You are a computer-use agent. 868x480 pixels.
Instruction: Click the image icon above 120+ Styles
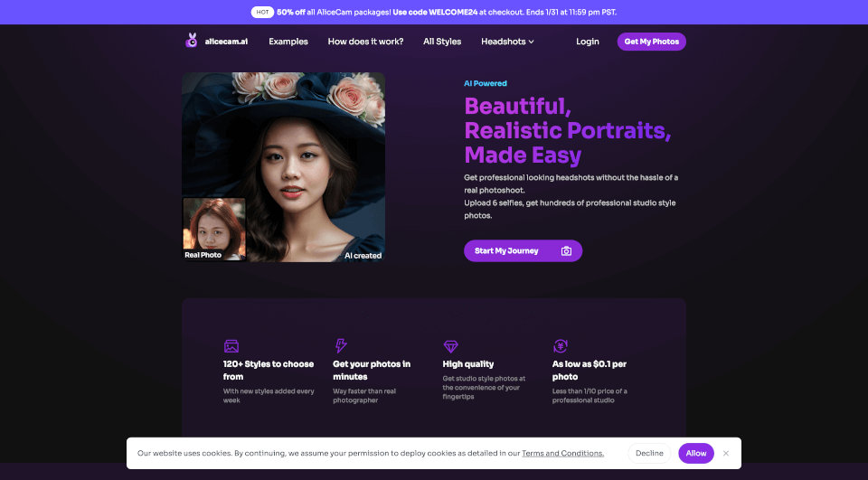pos(231,346)
